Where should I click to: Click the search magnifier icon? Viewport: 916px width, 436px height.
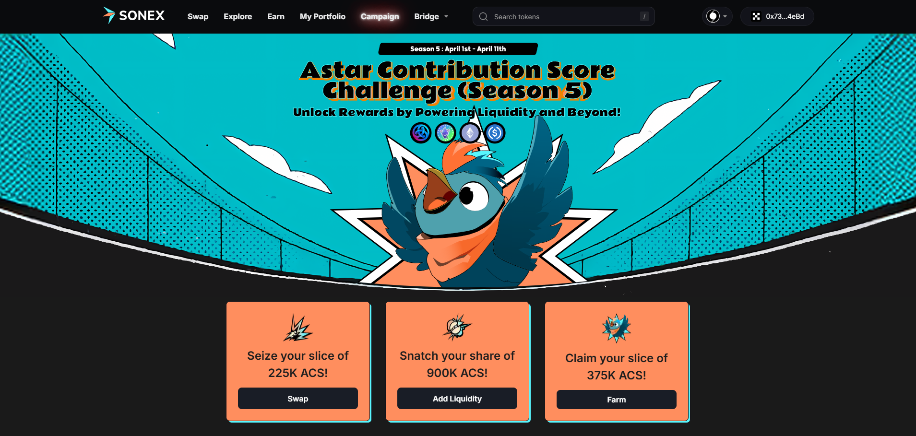click(x=484, y=17)
